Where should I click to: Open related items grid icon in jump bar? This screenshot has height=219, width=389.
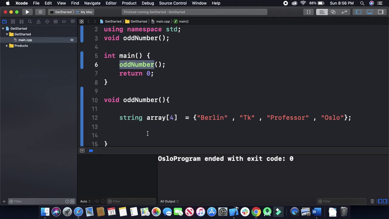81,21
